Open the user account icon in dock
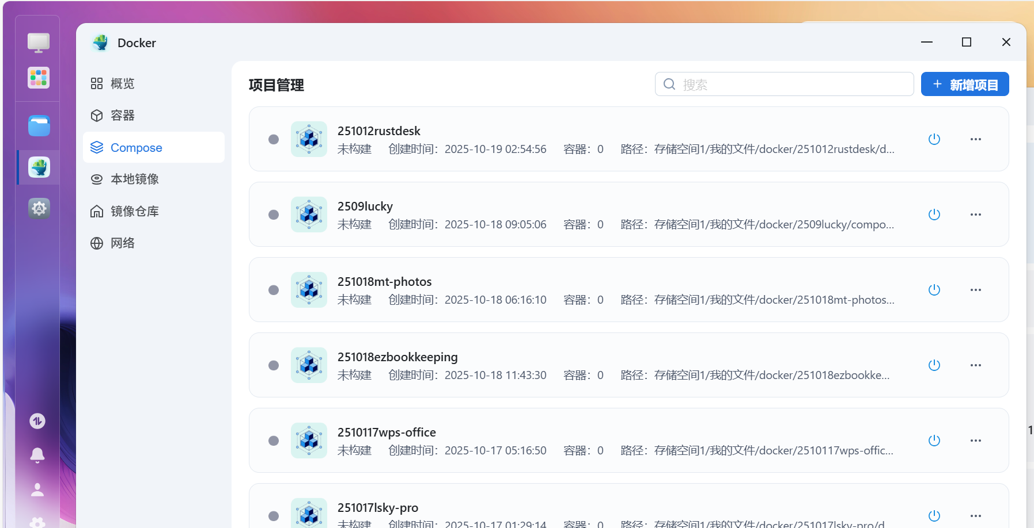This screenshot has height=528, width=1034. pos(37,489)
